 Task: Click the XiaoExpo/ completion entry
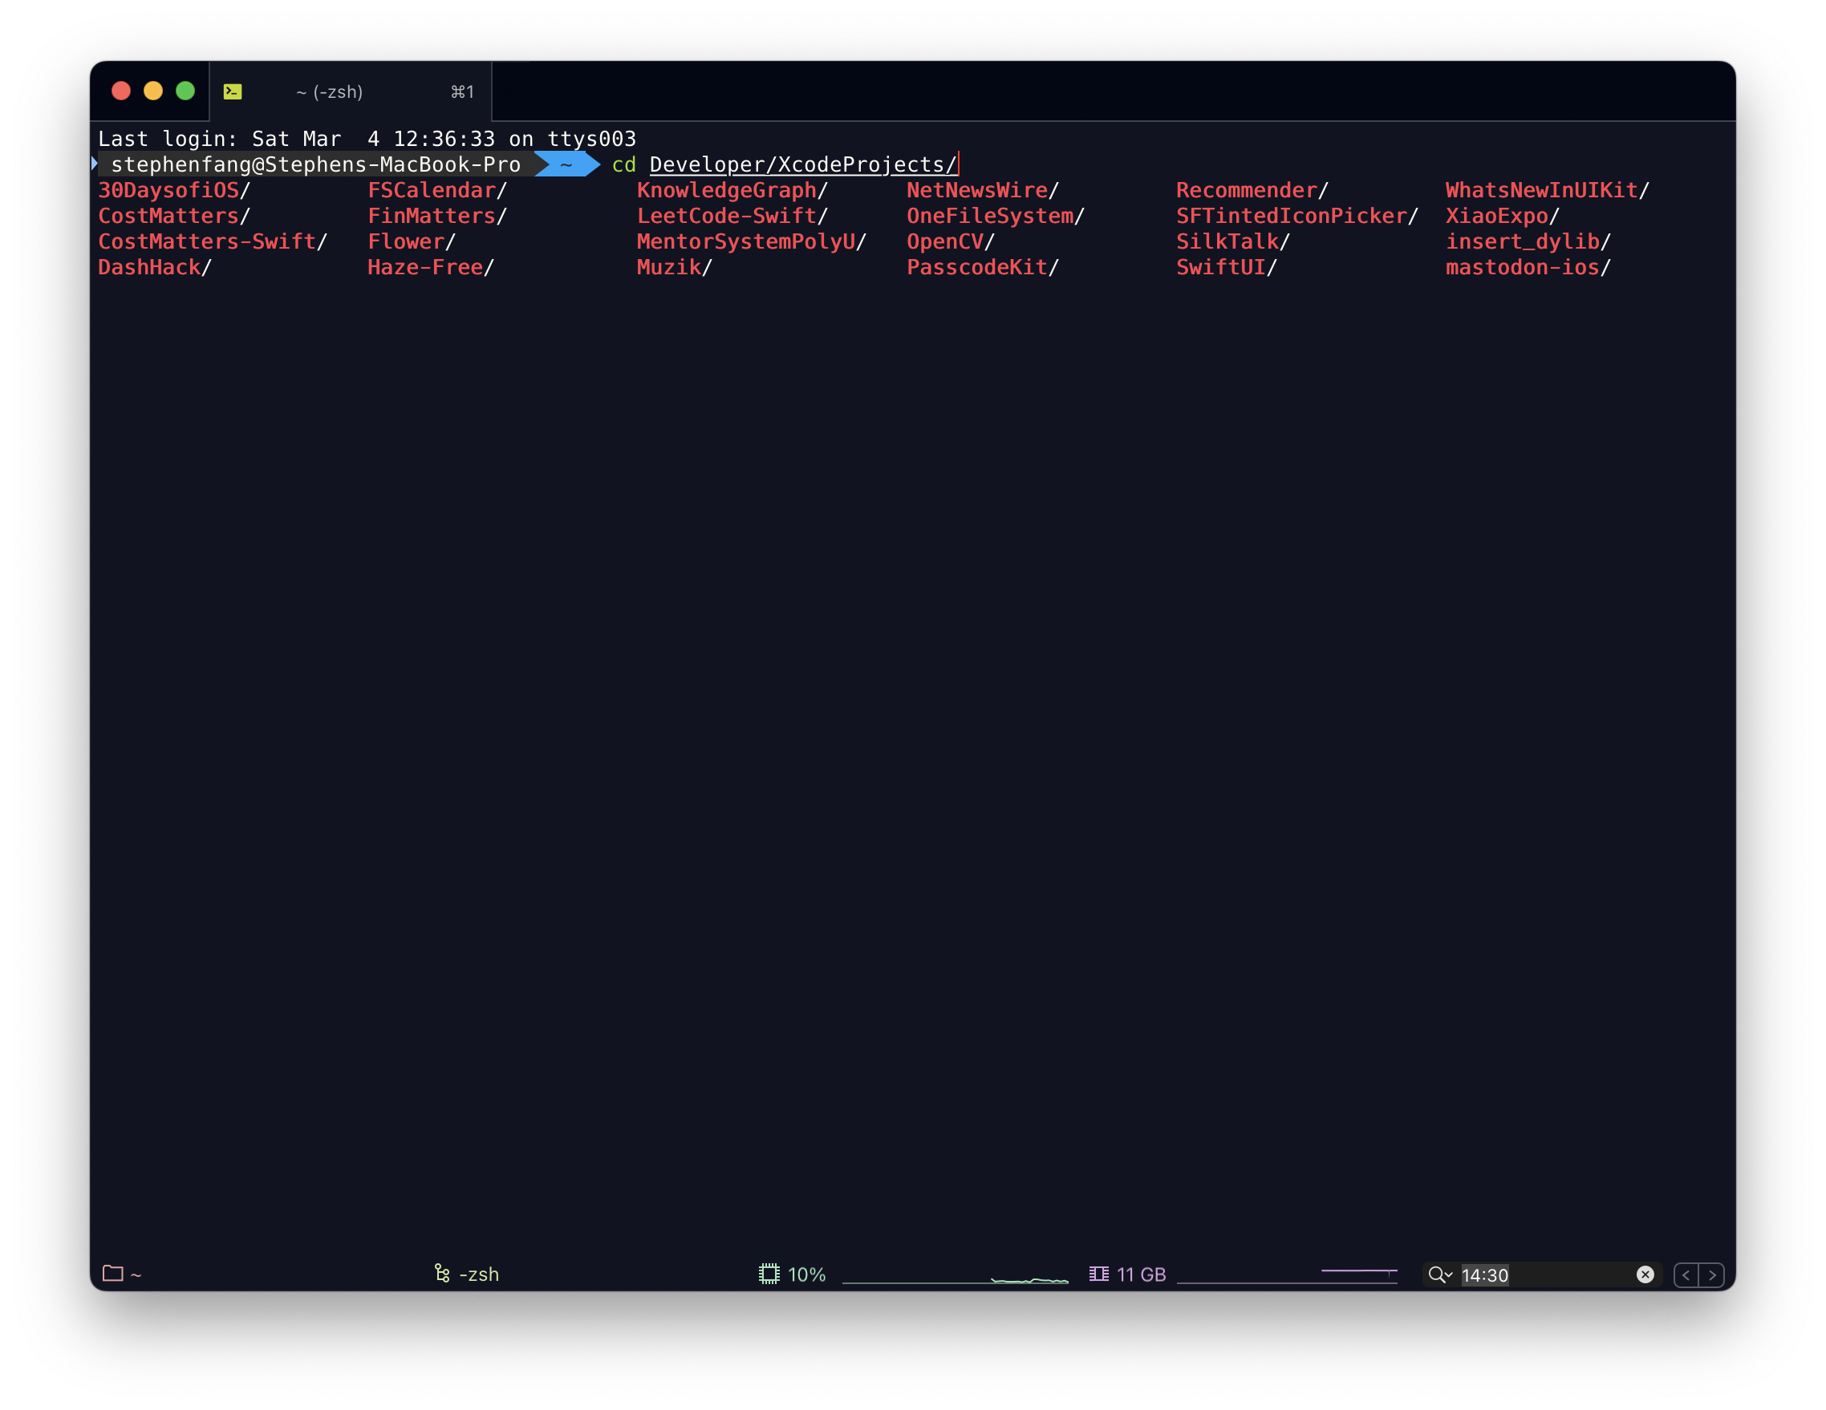click(x=1503, y=217)
